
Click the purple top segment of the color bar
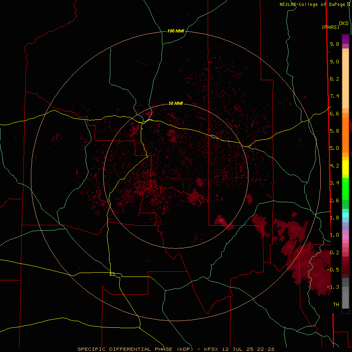(345, 40)
